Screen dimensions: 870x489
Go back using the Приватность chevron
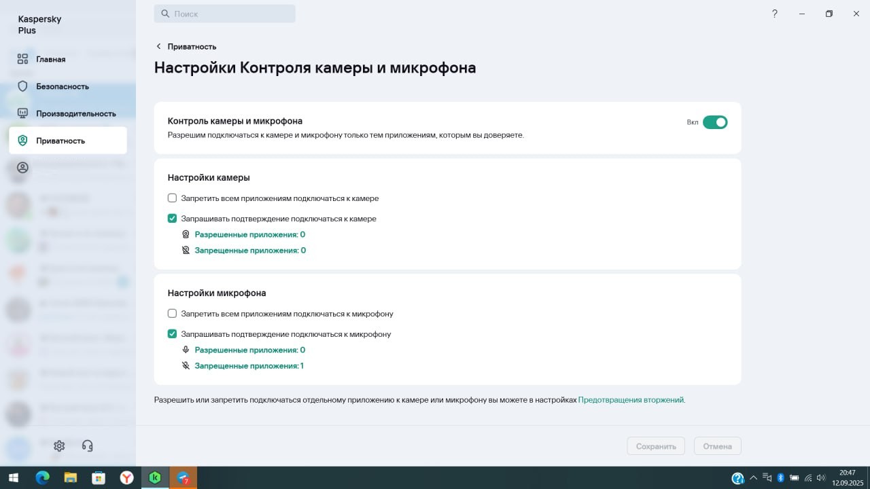tap(159, 47)
